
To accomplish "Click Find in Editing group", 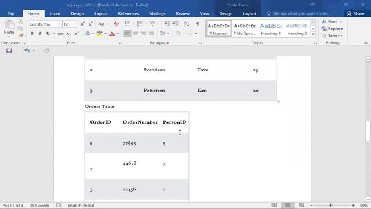I will click(x=329, y=22).
